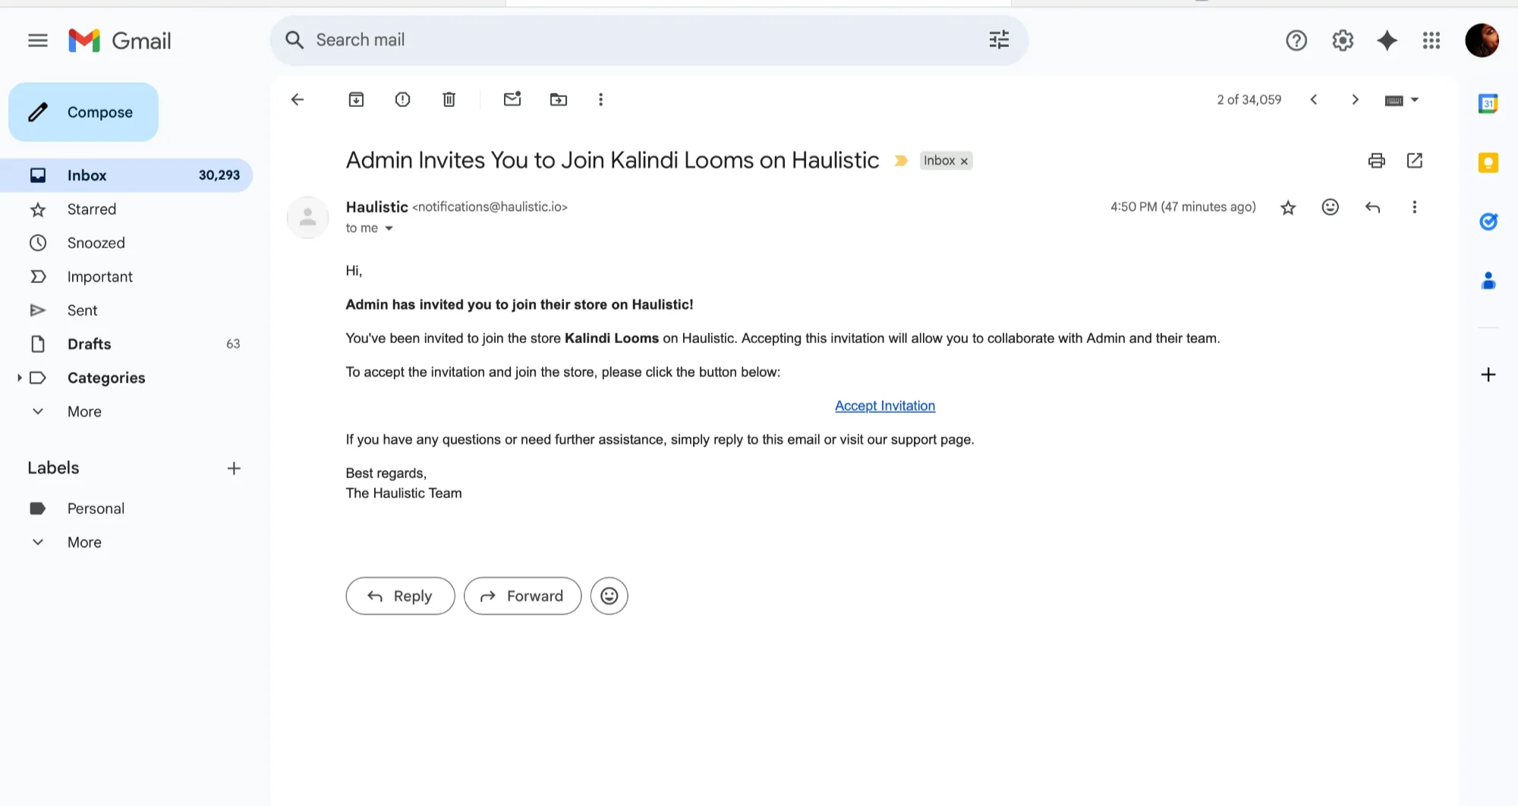Image resolution: width=1518 pixels, height=806 pixels.
Task: Click the Accept Invitation link
Action: click(885, 406)
